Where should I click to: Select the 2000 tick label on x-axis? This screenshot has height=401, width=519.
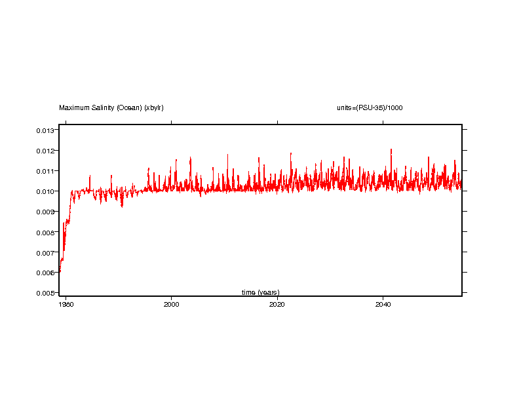[x=172, y=305]
